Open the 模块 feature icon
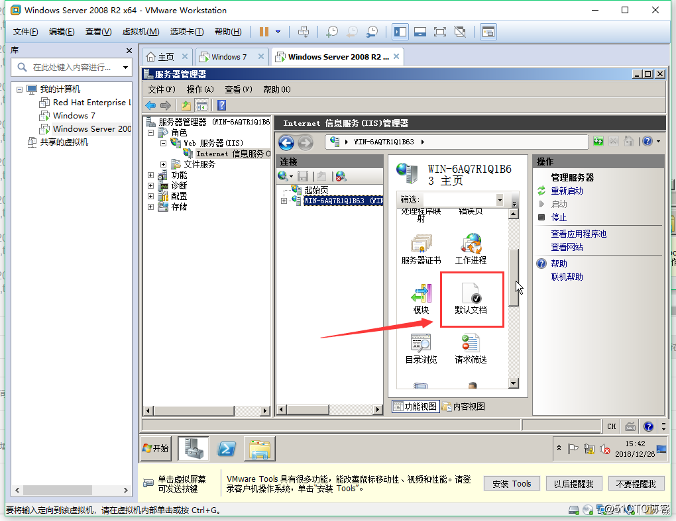 [422, 299]
